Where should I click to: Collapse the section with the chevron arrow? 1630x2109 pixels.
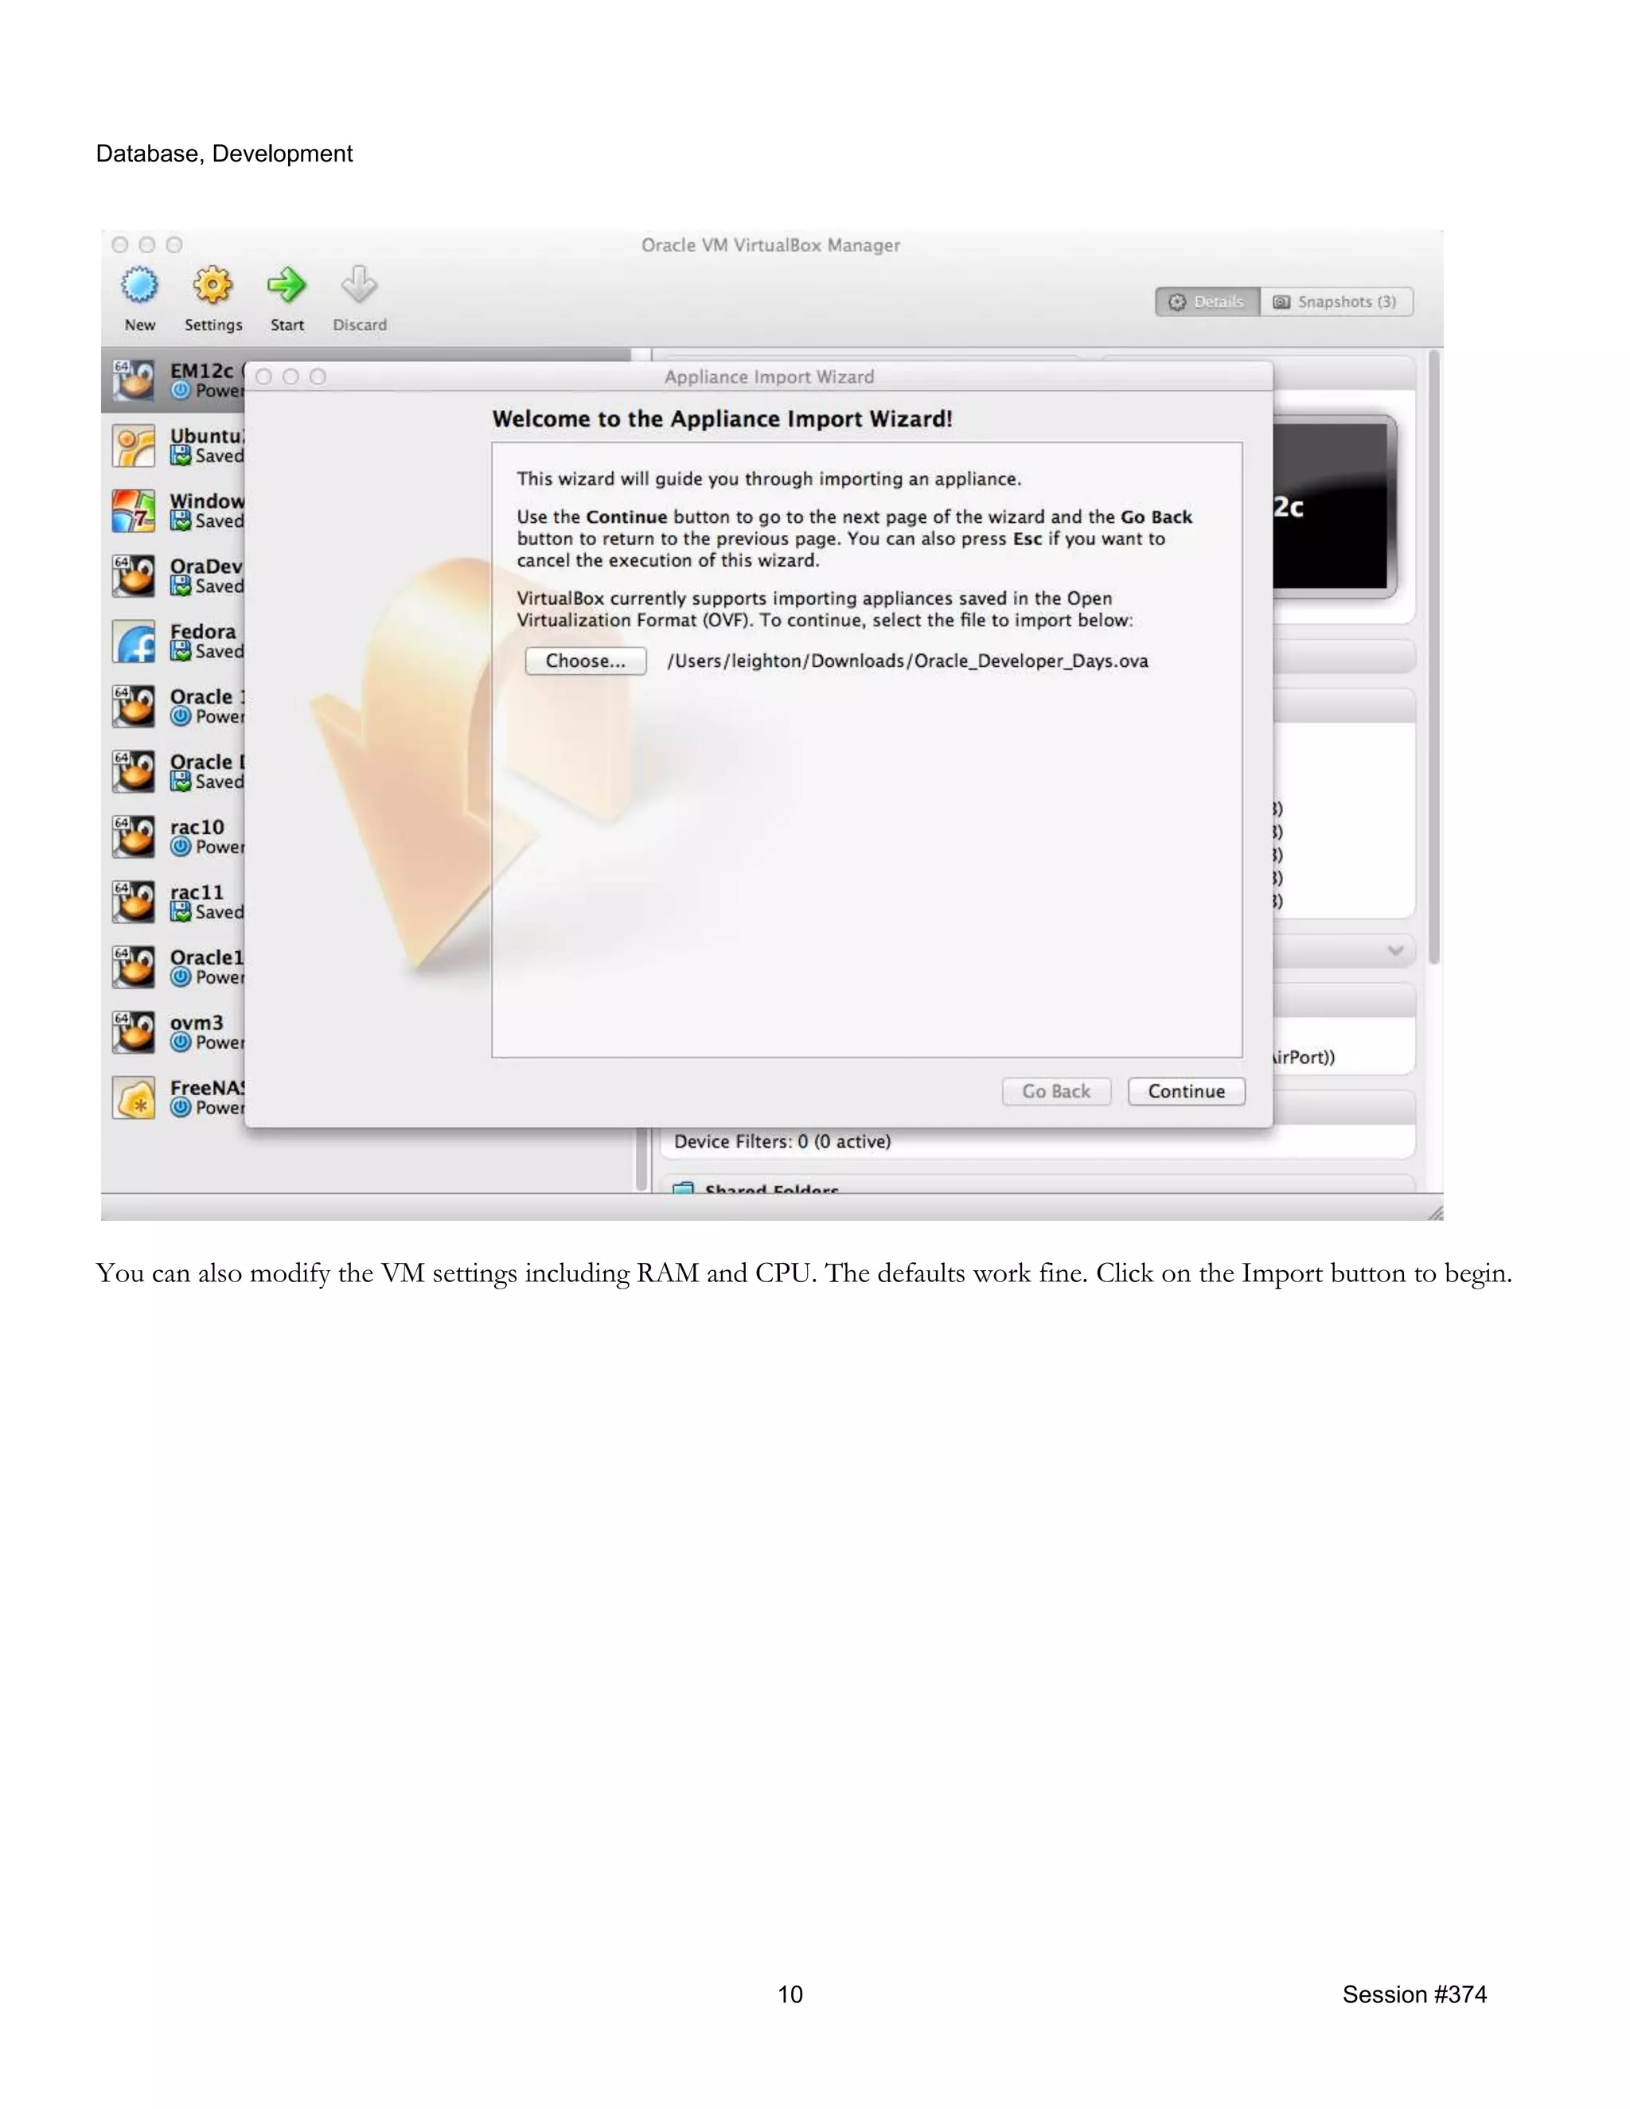[x=1395, y=950]
